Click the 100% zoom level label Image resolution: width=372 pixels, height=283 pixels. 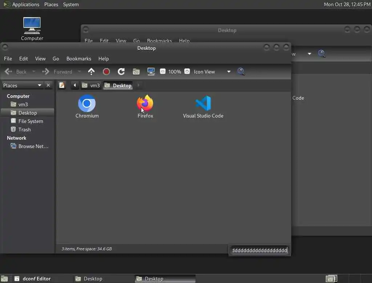click(x=175, y=72)
